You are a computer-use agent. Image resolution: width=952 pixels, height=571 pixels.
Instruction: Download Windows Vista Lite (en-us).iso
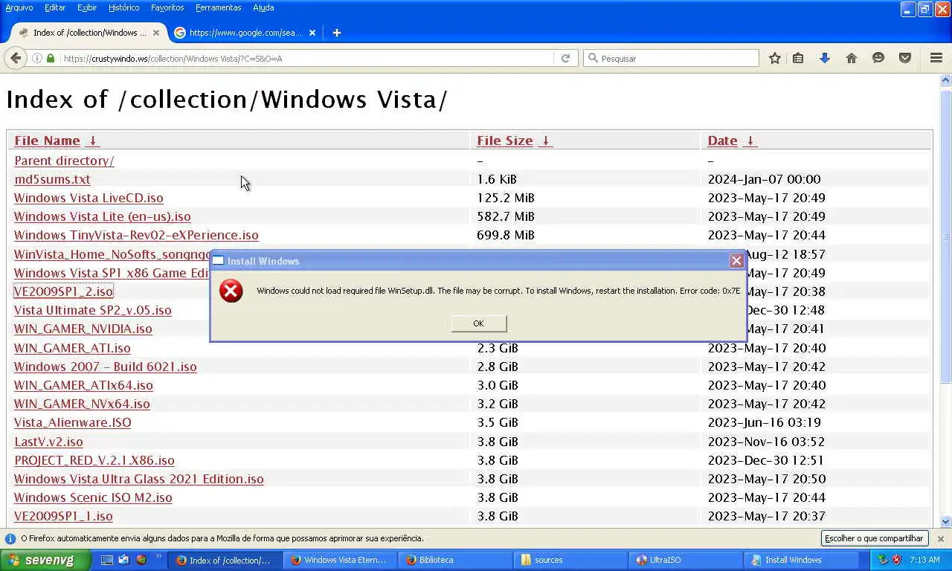pos(103,216)
